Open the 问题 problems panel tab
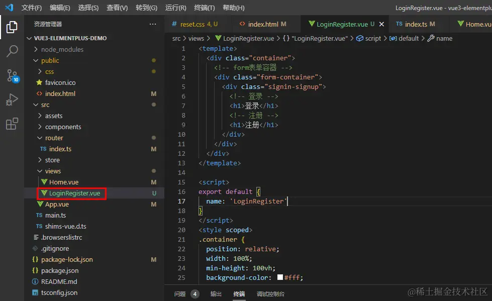The image size is (492, 301). point(180,294)
